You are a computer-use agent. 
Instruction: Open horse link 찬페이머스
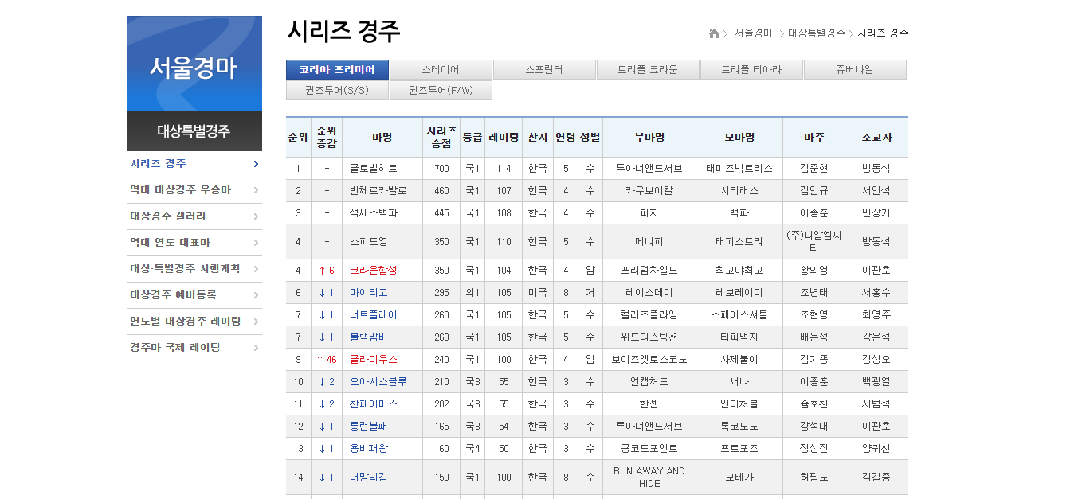[x=373, y=404]
